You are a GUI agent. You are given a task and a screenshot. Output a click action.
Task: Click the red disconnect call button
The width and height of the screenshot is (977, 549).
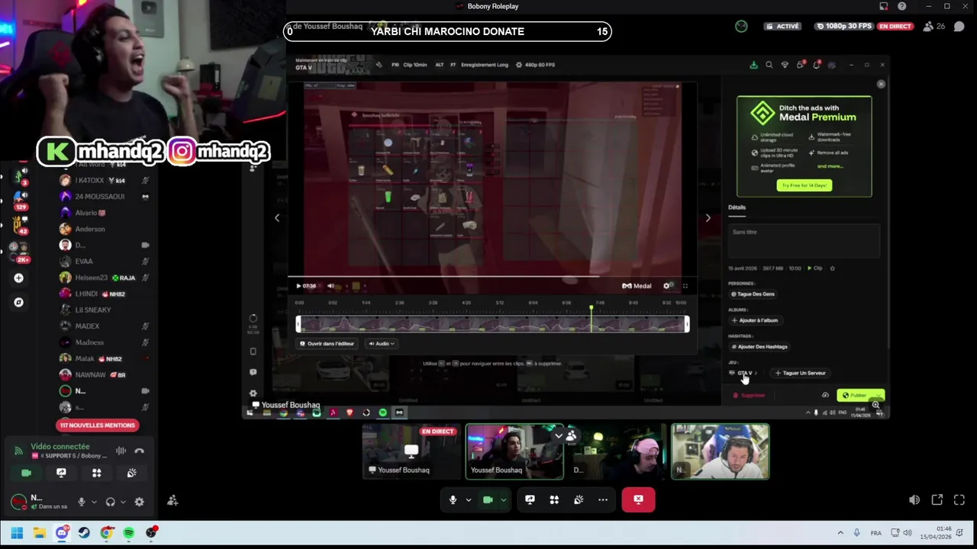[638, 500]
